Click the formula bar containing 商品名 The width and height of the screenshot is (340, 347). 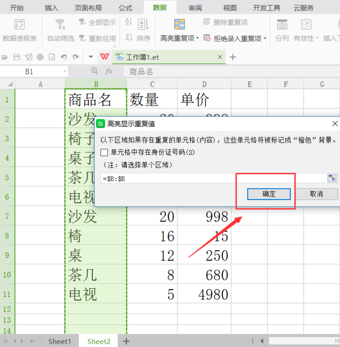(232, 72)
